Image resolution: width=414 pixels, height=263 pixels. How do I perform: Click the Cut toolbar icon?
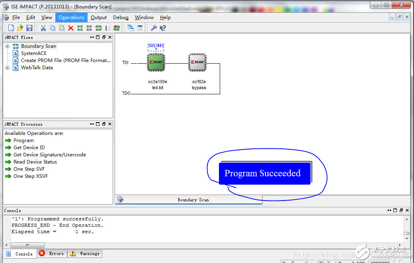43,28
